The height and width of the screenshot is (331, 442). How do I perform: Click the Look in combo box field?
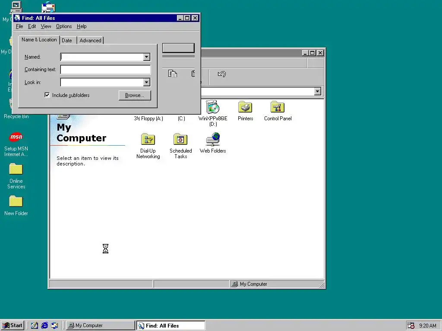102,82
